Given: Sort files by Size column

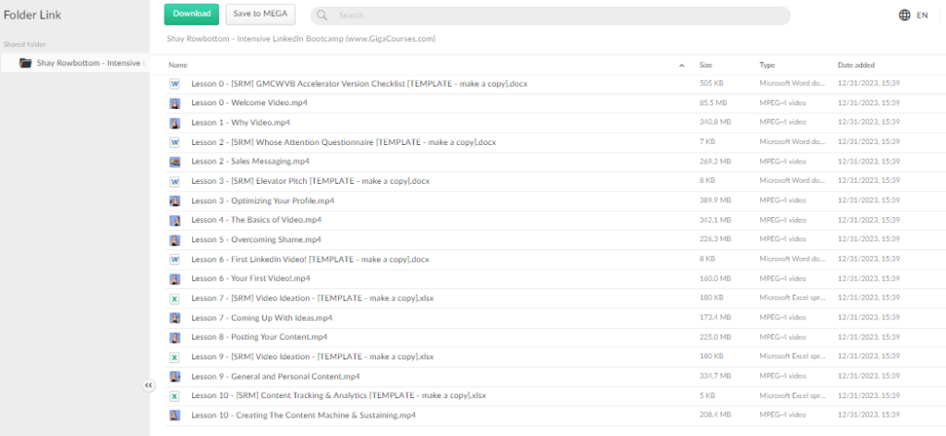Looking at the screenshot, I should click(x=706, y=66).
